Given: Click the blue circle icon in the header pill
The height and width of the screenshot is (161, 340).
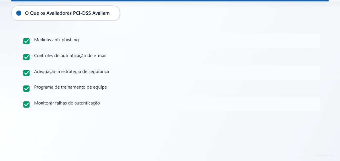Looking at the screenshot, I should (x=19, y=13).
